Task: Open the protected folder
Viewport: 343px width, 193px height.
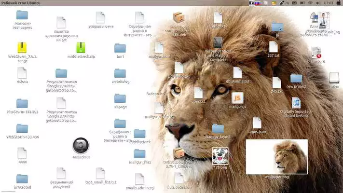Action: (22, 179)
